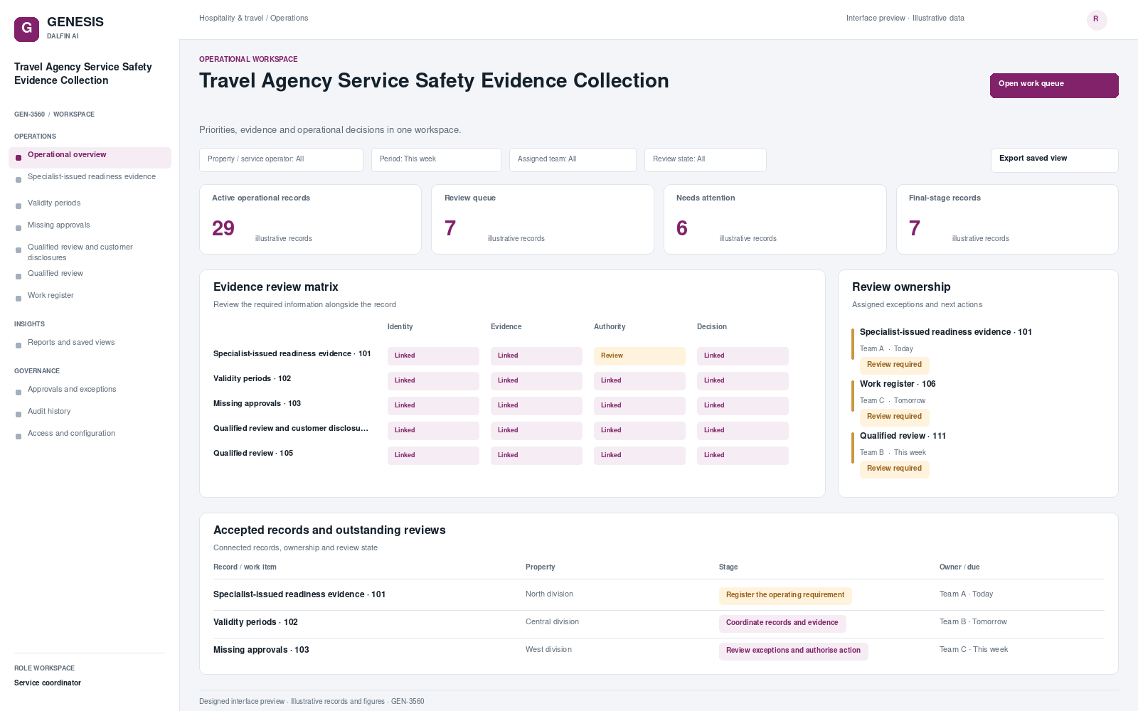Screen dimensions: 1138x711
Task: Select Validity periods · 102 in the records table
Action: (659, 623)
